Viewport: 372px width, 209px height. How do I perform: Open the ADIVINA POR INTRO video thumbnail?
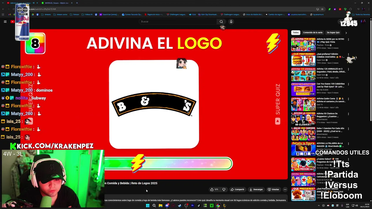point(303,44)
